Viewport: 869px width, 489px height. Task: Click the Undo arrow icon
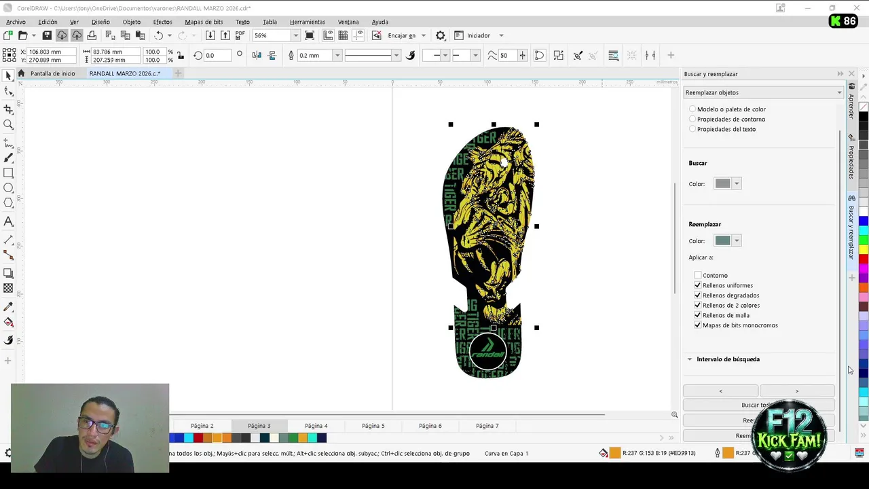[158, 35]
